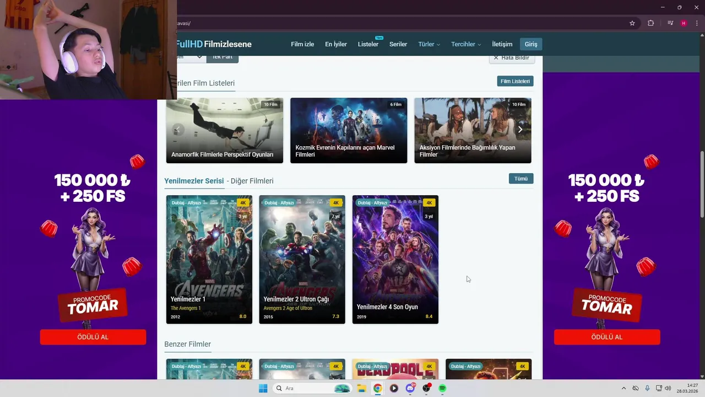This screenshot has width=705, height=397.
Task: Open Aksiyon Filmlerinde Bağımlılık Yapan Filmler list
Action: (473, 131)
